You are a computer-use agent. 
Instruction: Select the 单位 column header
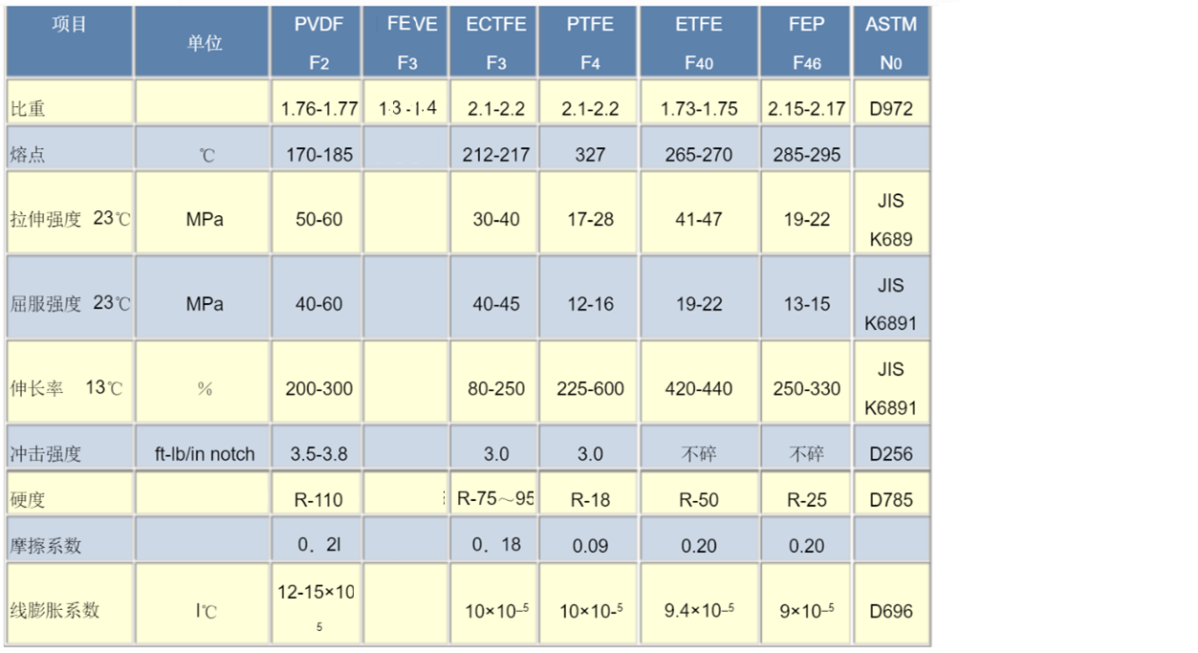point(204,43)
